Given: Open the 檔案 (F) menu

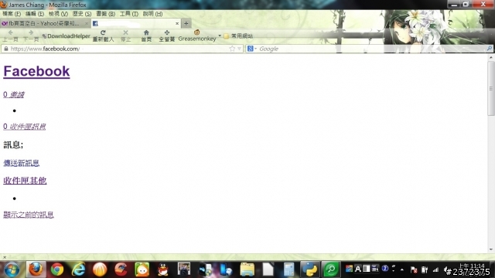Looking at the screenshot, I should 12,14.
